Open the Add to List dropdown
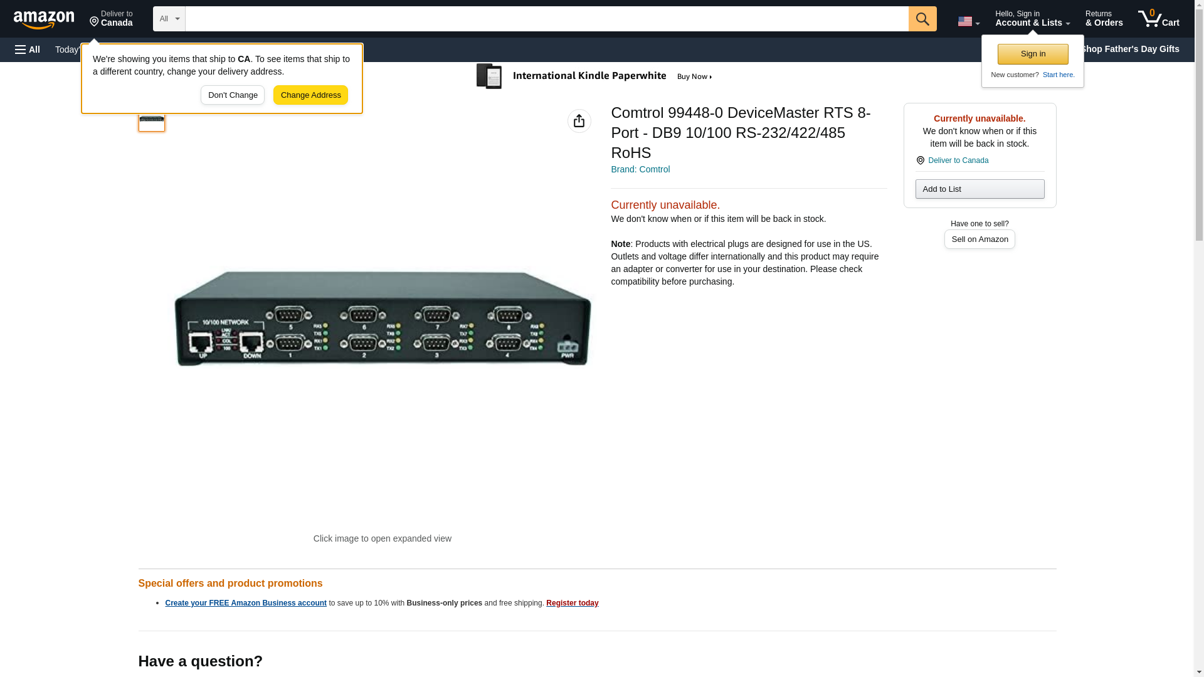 coord(979,189)
